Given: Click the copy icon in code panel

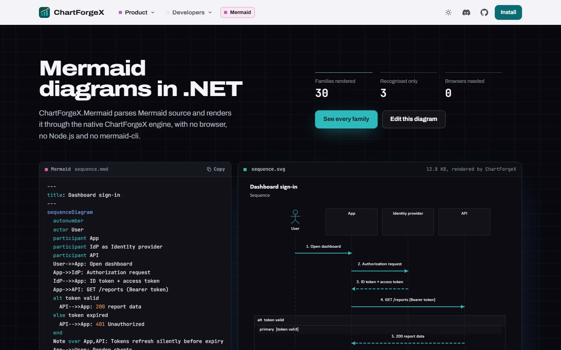Looking at the screenshot, I should coord(209,169).
